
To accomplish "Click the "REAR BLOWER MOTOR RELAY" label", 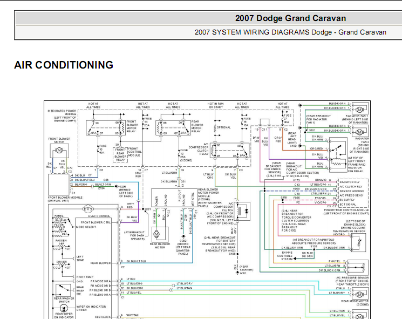I will click(x=196, y=126).
